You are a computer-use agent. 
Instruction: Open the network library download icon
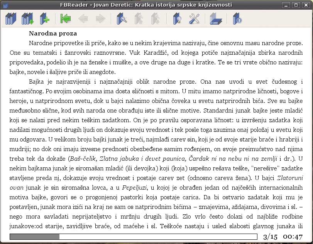(27, 19)
